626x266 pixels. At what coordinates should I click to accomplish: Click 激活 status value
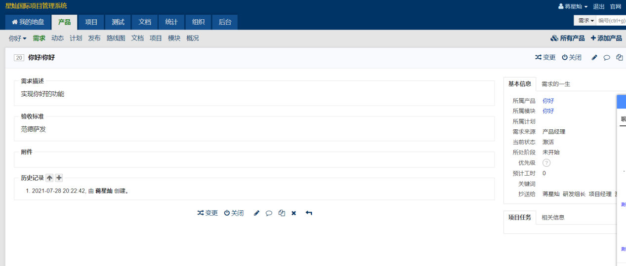point(548,142)
